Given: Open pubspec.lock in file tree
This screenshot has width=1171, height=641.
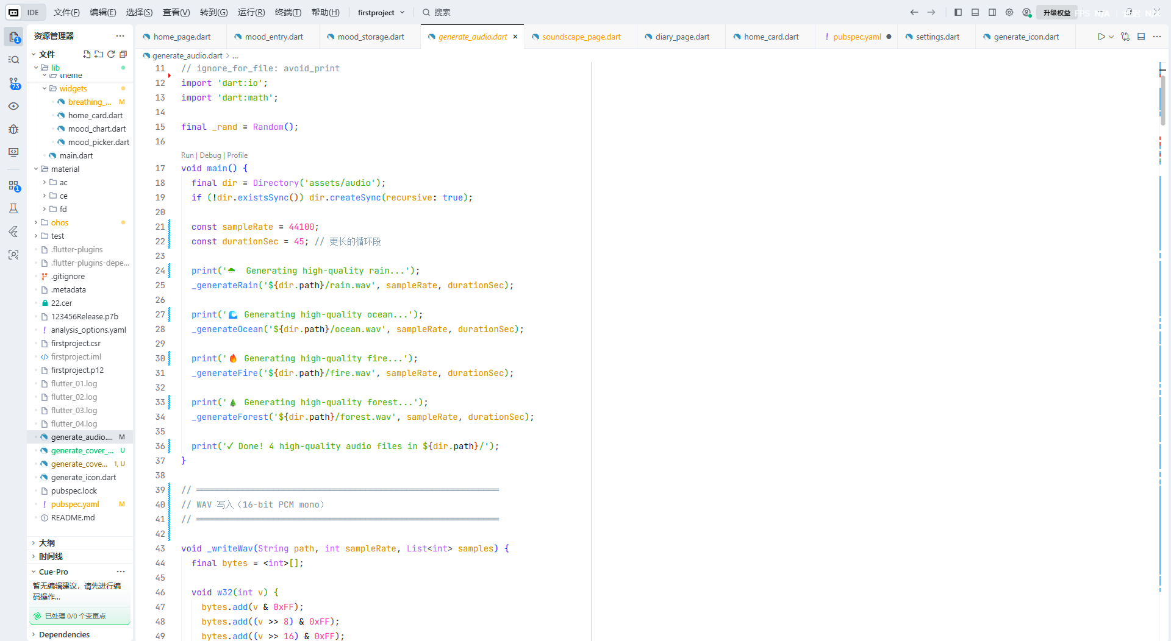Looking at the screenshot, I should pos(74,490).
